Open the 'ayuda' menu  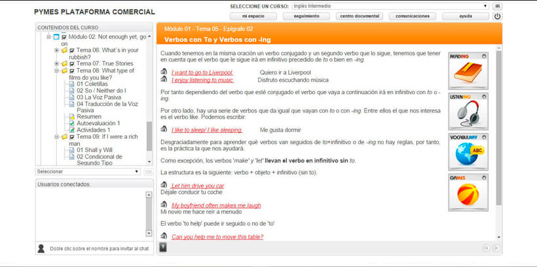(x=466, y=16)
